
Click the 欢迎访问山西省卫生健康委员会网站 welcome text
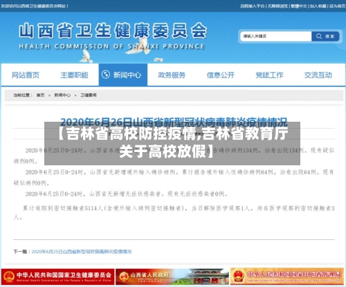click(x=35, y=6)
